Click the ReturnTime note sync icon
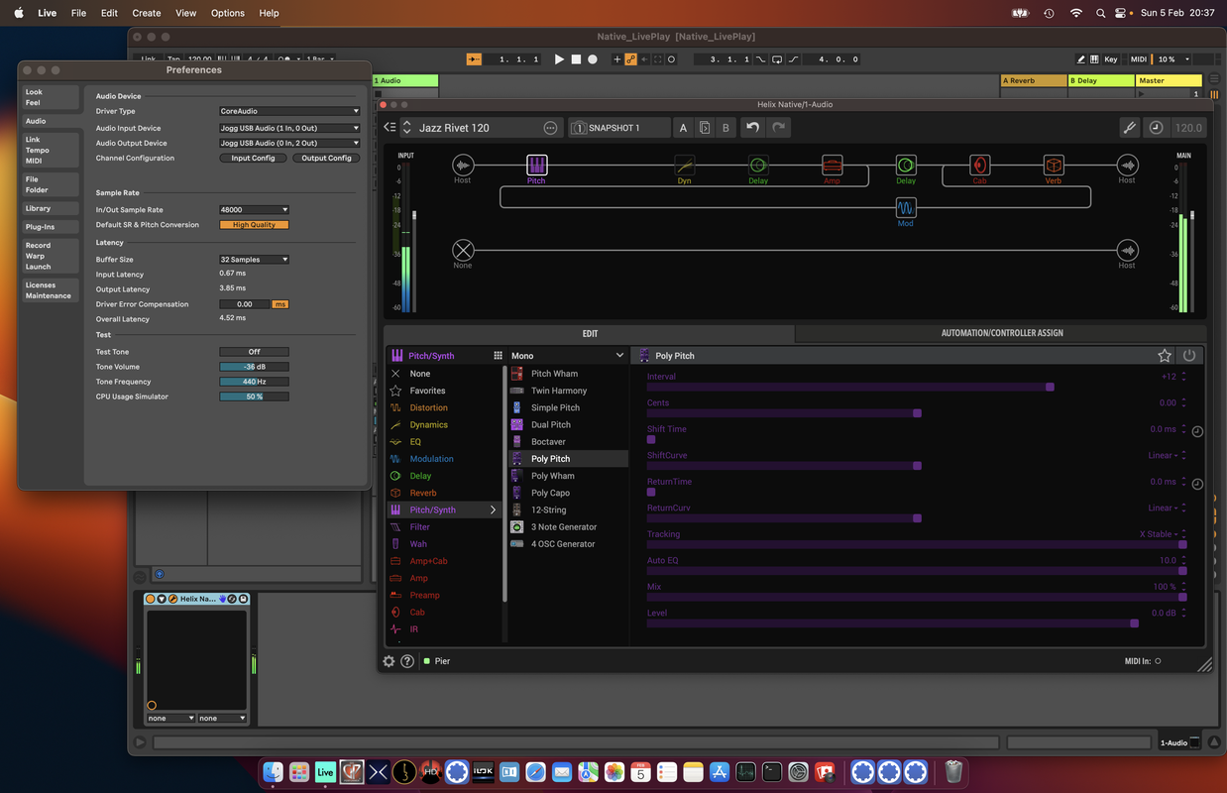 [x=1197, y=484]
